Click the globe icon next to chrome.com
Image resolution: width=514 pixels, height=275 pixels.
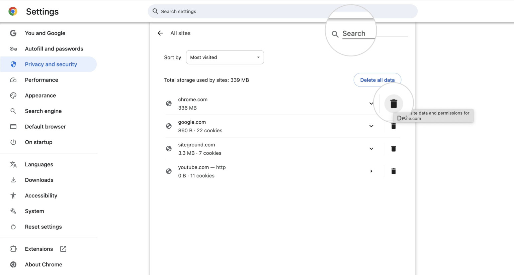(169, 104)
